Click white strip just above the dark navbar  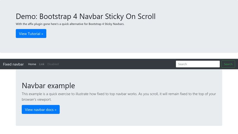[x=119, y=56]
